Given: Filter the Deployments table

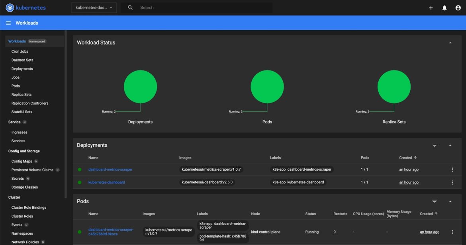Looking at the screenshot, I should pyautogui.click(x=435, y=145).
